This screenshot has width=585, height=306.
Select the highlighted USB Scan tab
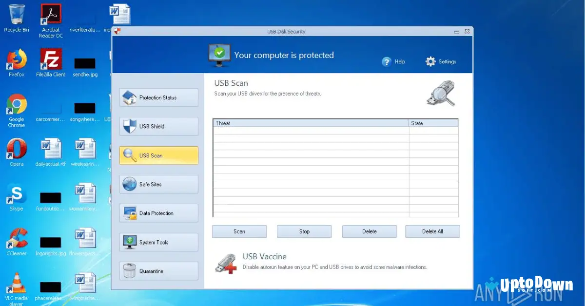[x=158, y=155]
